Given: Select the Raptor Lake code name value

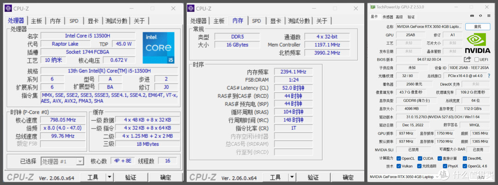Looking at the screenshot, I should (x=65, y=44).
